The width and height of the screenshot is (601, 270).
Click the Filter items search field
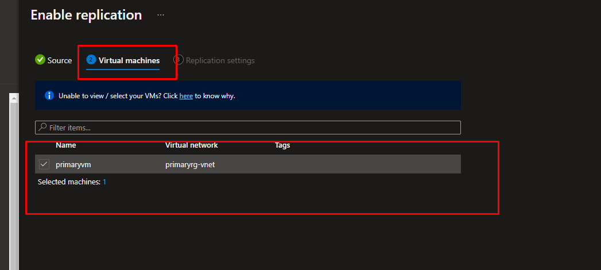pyautogui.click(x=247, y=128)
